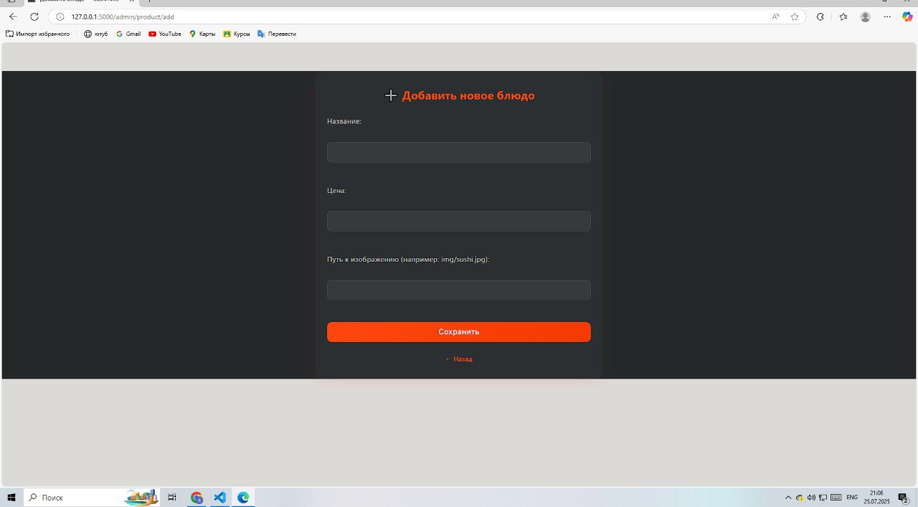Open Visual Studio Code from taskbar
918x507 pixels.
coord(219,497)
